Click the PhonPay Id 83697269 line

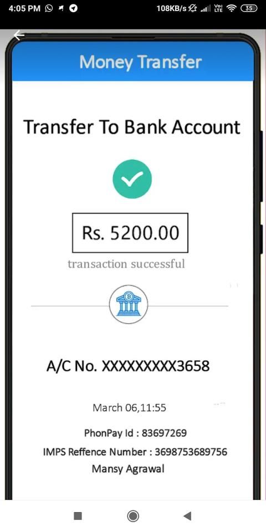click(135, 433)
